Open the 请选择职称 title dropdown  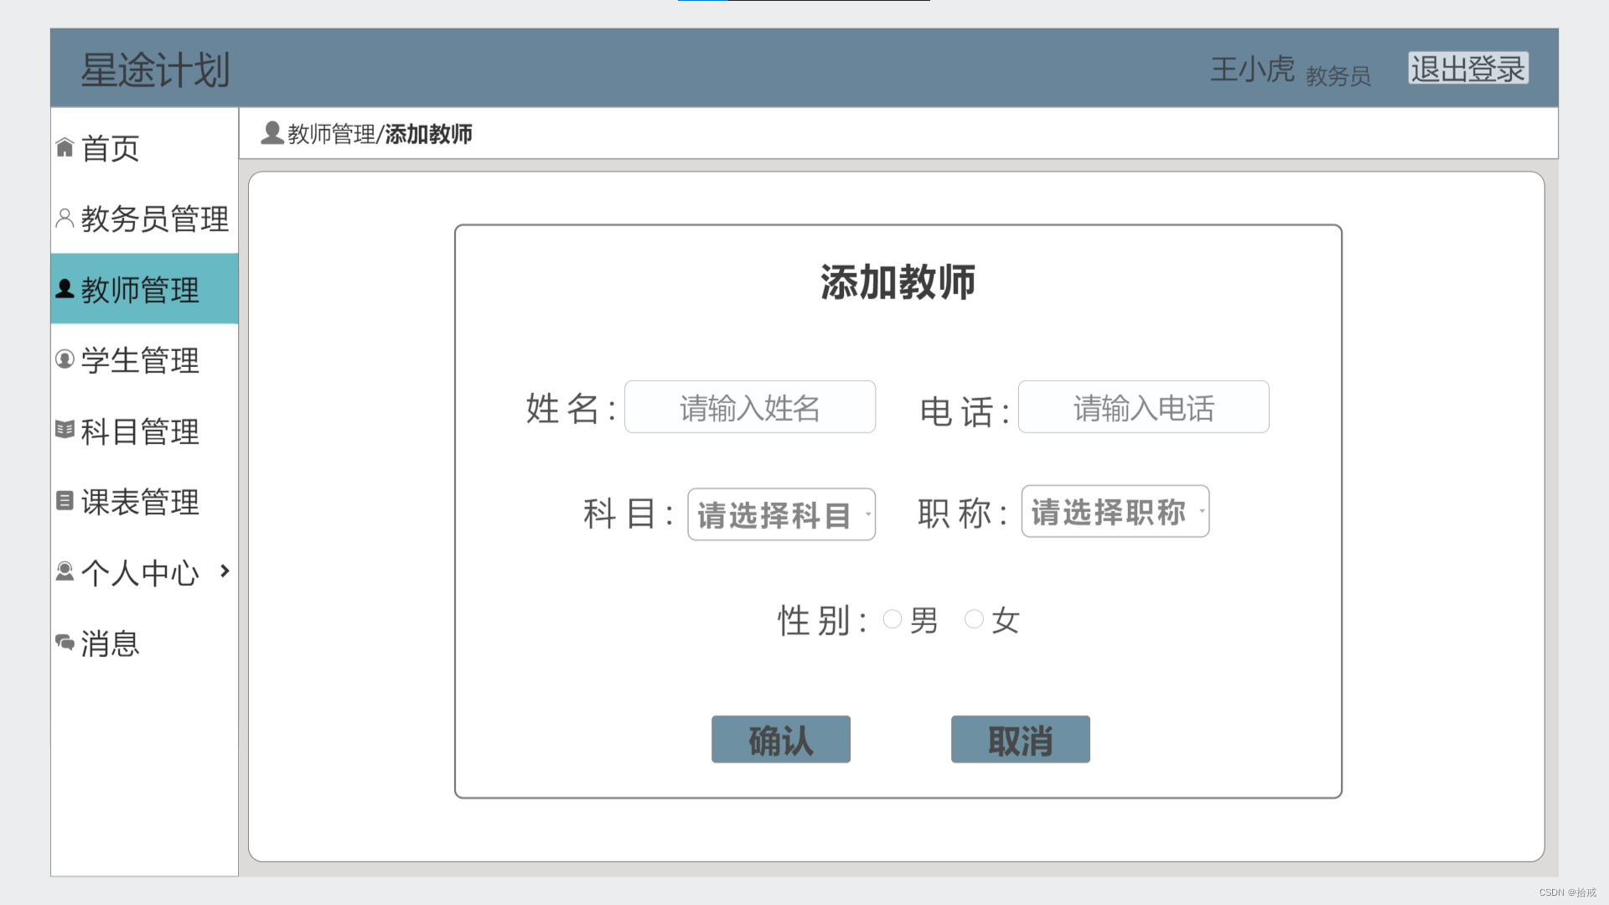(x=1115, y=511)
